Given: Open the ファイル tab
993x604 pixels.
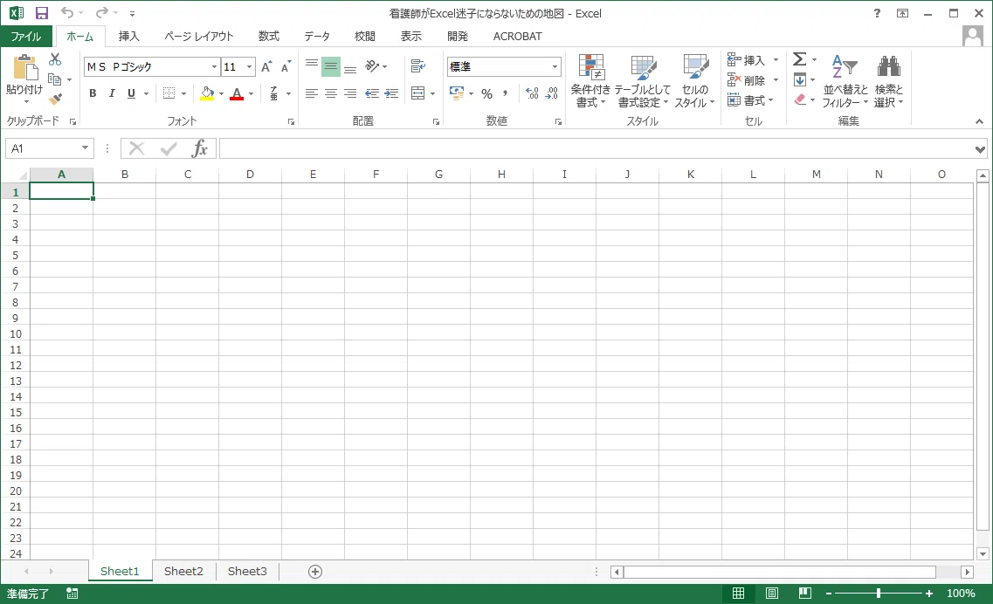Looking at the screenshot, I should [x=26, y=36].
